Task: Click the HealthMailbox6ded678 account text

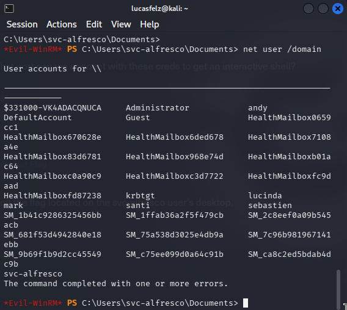Action: (x=175, y=137)
